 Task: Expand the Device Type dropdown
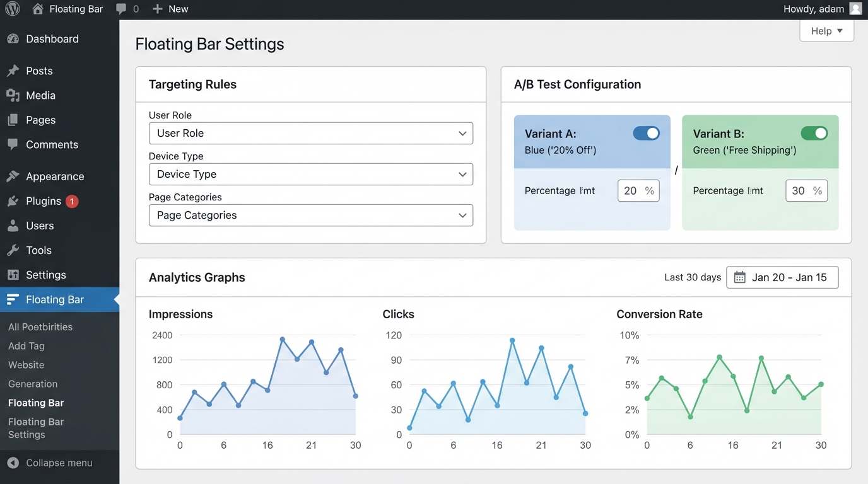(310, 174)
